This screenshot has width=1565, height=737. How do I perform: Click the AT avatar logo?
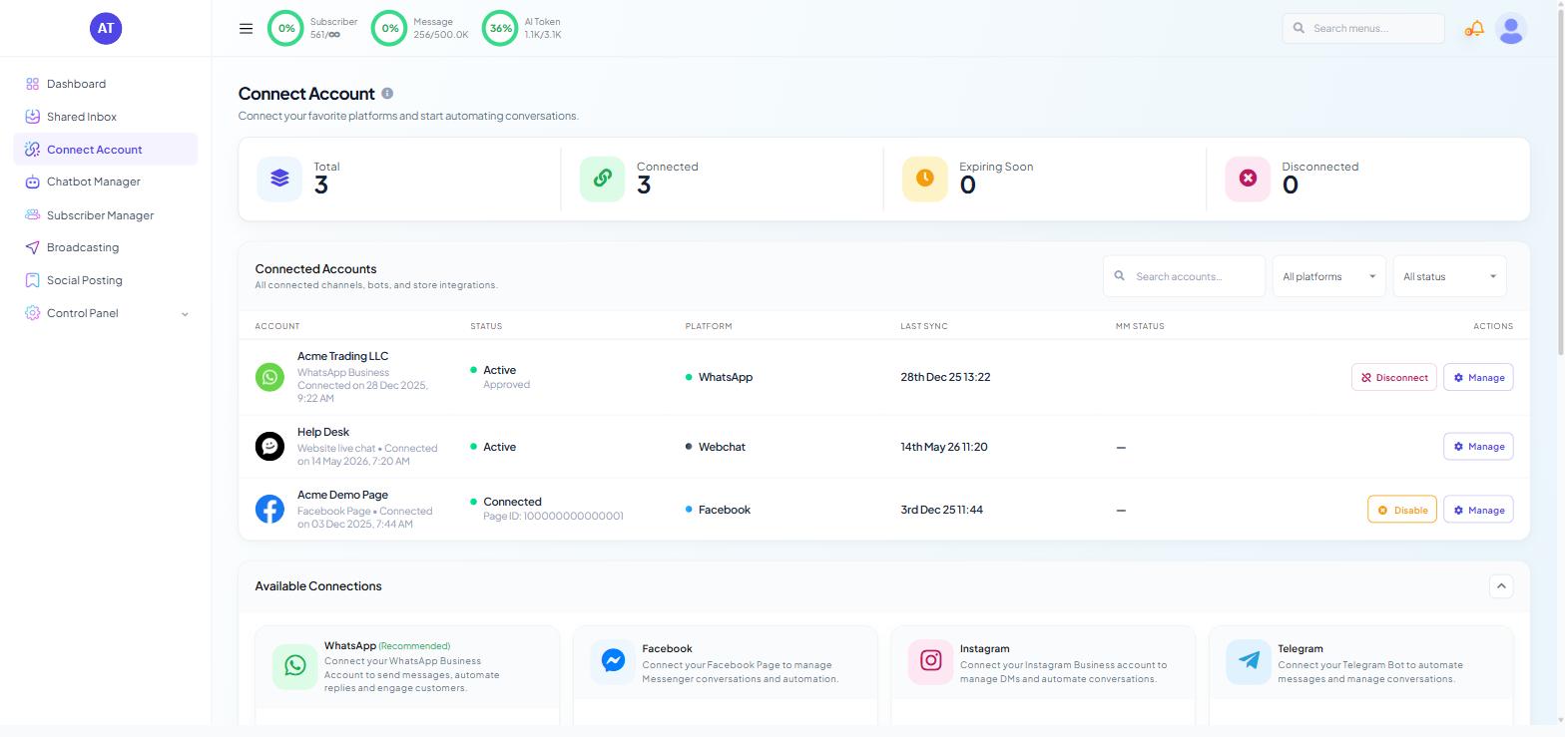click(x=106, y=28)
